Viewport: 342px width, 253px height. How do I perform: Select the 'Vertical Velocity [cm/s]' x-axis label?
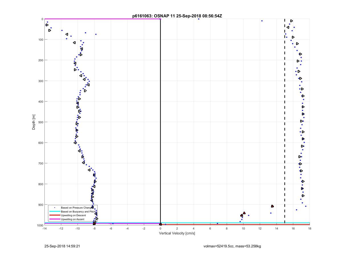pos(177,233)
